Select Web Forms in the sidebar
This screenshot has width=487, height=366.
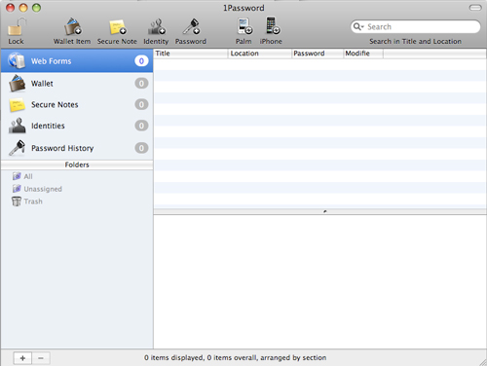[77, 61]
